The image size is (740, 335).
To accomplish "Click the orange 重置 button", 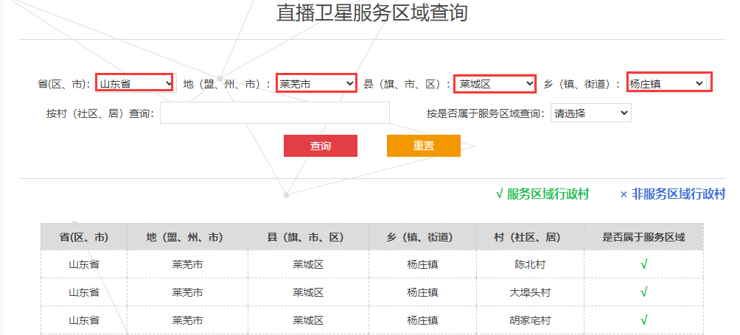I will click(x=424, y=146).
